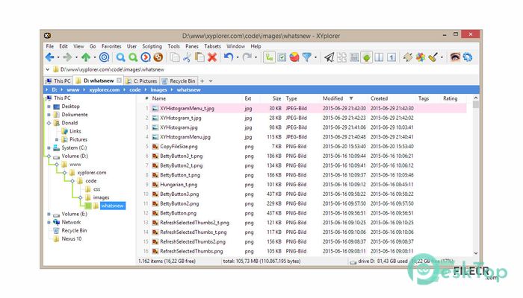Open the Panes menu
Image resolution: width=523 pixels, height=298 pixels.
point(192,46)
